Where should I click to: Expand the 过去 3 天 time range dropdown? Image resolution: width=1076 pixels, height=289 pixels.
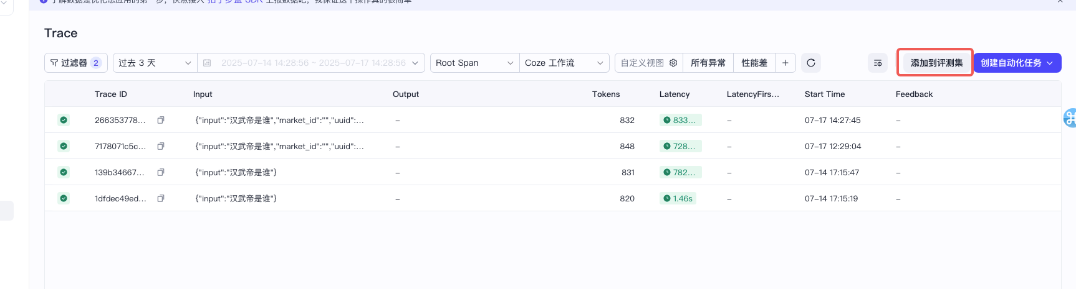tap(155, 63)
